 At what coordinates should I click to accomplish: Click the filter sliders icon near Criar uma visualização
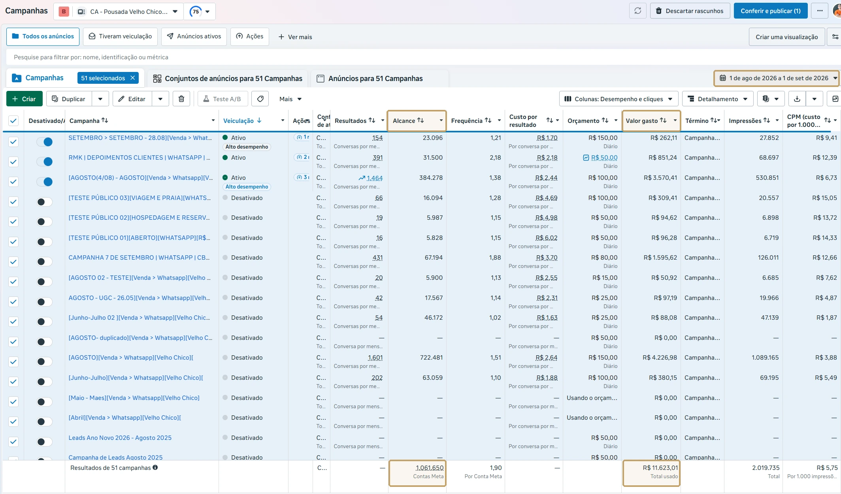coord(835,37)
